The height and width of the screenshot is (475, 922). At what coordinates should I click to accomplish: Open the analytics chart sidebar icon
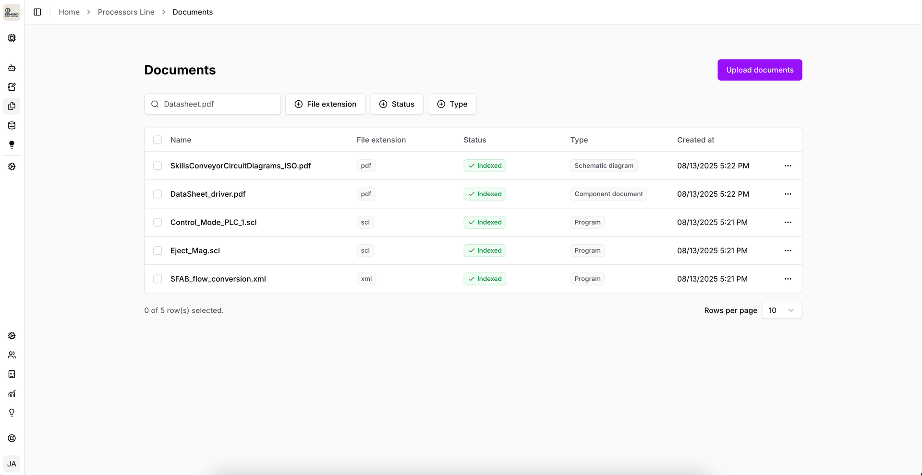tap(12, 393)
